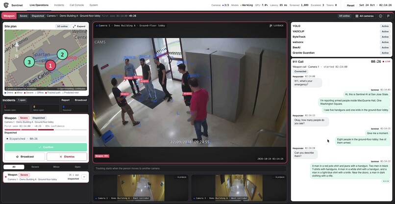Screen dimensions: 395x204
Task: Click the Screened 1,009 readout
Action: click(x=299, y=5)
